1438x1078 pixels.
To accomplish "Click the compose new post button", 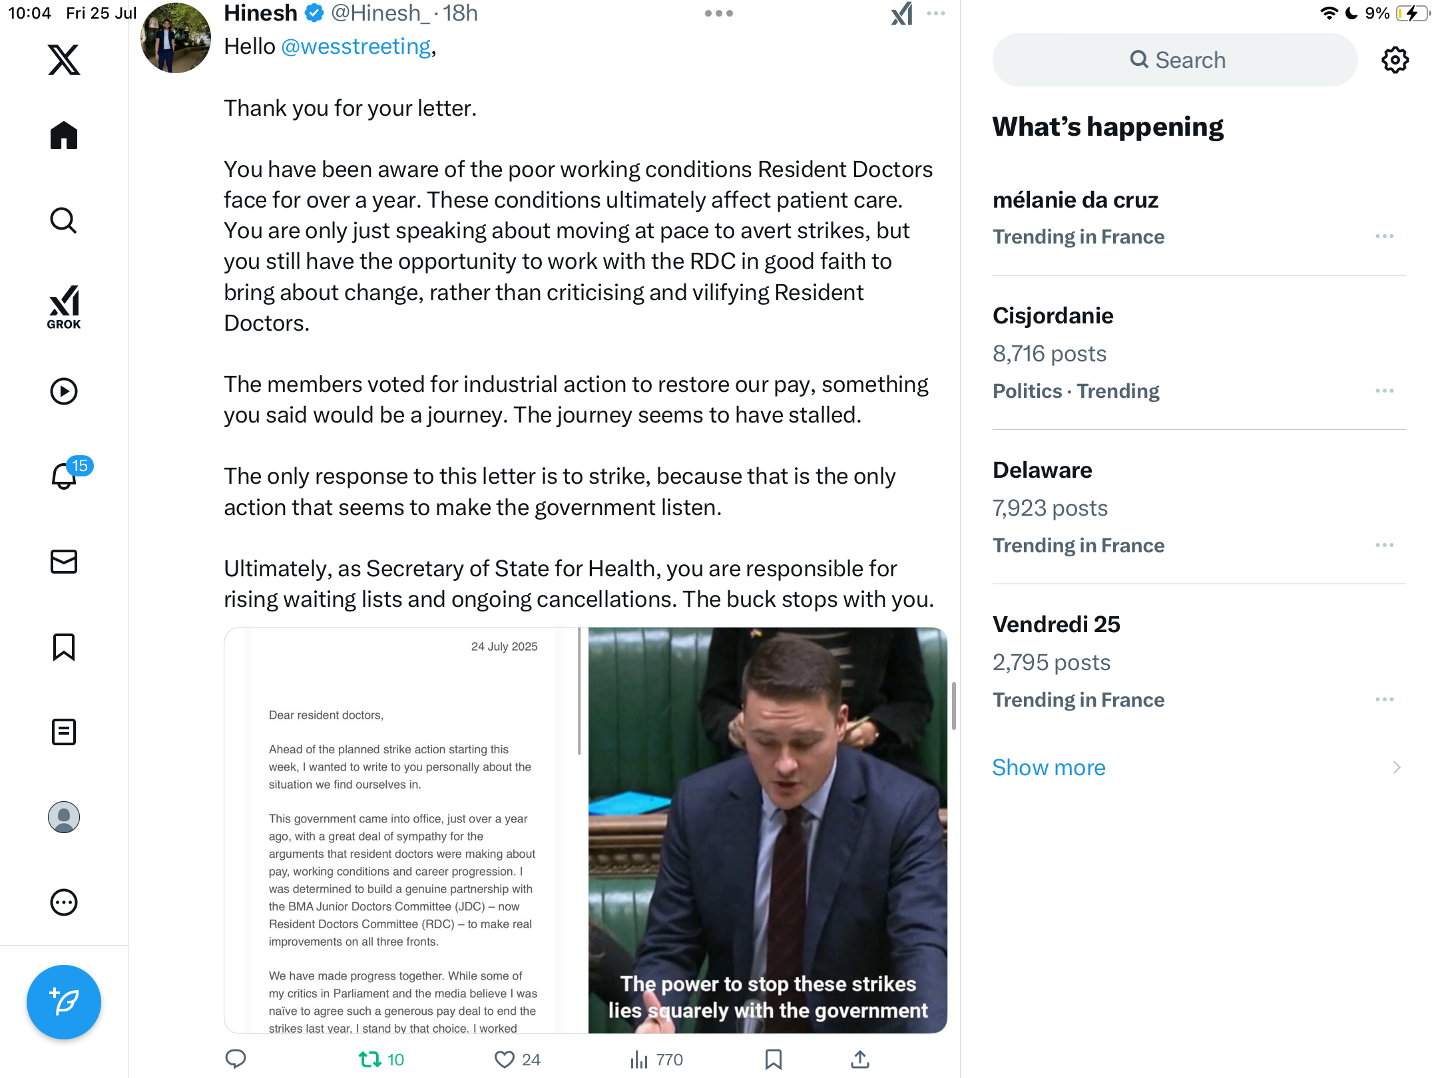I will pos(64,1001).
